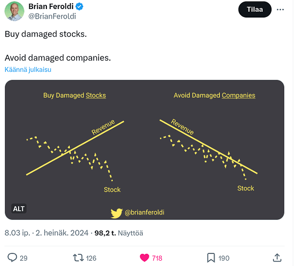Open the attached chart image
The width and height of the screenshot is (295, 266).
[x=144, y=149]
